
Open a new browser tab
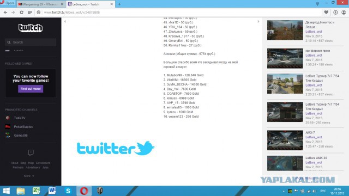[119, 4]
